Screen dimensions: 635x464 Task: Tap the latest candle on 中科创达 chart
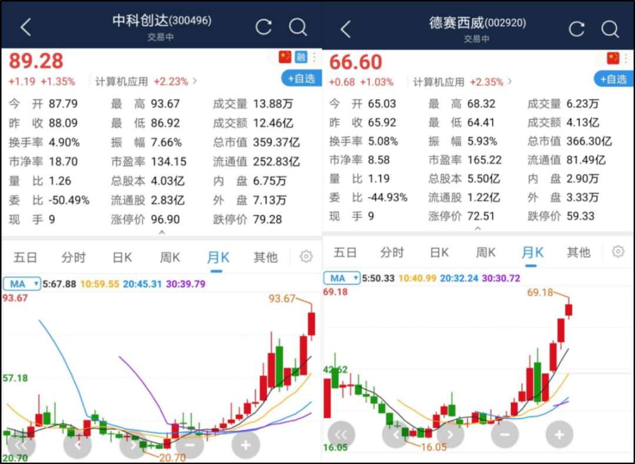[312, 324]
